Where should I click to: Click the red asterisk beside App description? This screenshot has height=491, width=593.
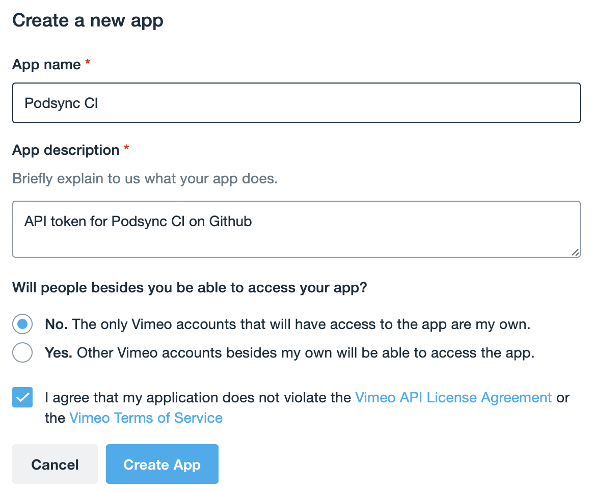pyautogui.click(x=126, y=148)
